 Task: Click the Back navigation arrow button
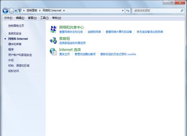pyautogui.click(x=5, y=11)
